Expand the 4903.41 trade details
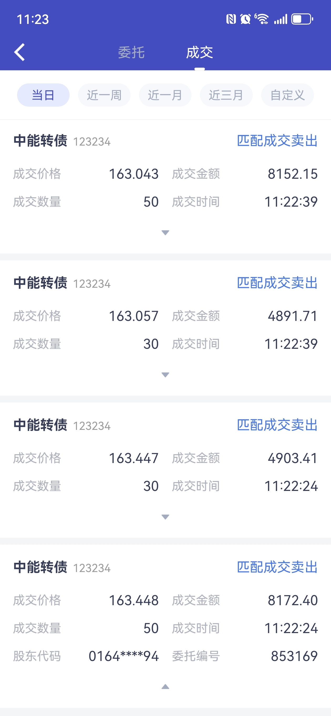331x716 pixels. coord(165,517)
